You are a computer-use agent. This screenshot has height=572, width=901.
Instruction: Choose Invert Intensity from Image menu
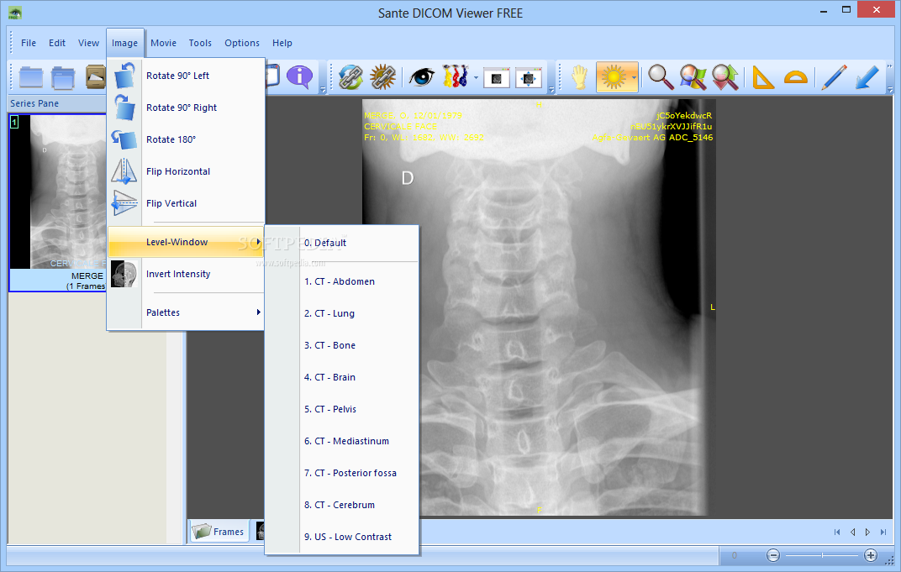(x=186, y=274)
